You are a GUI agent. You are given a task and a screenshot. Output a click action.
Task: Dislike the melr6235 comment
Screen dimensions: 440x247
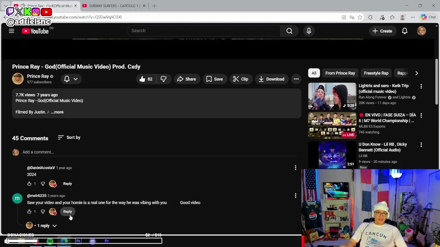pos(43,211)
